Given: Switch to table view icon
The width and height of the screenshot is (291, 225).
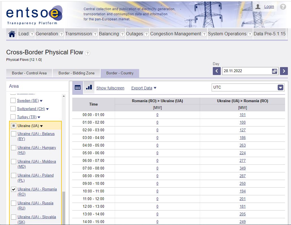Looking at the screenshot, I should pyautogui.click(x=78, y=87).
